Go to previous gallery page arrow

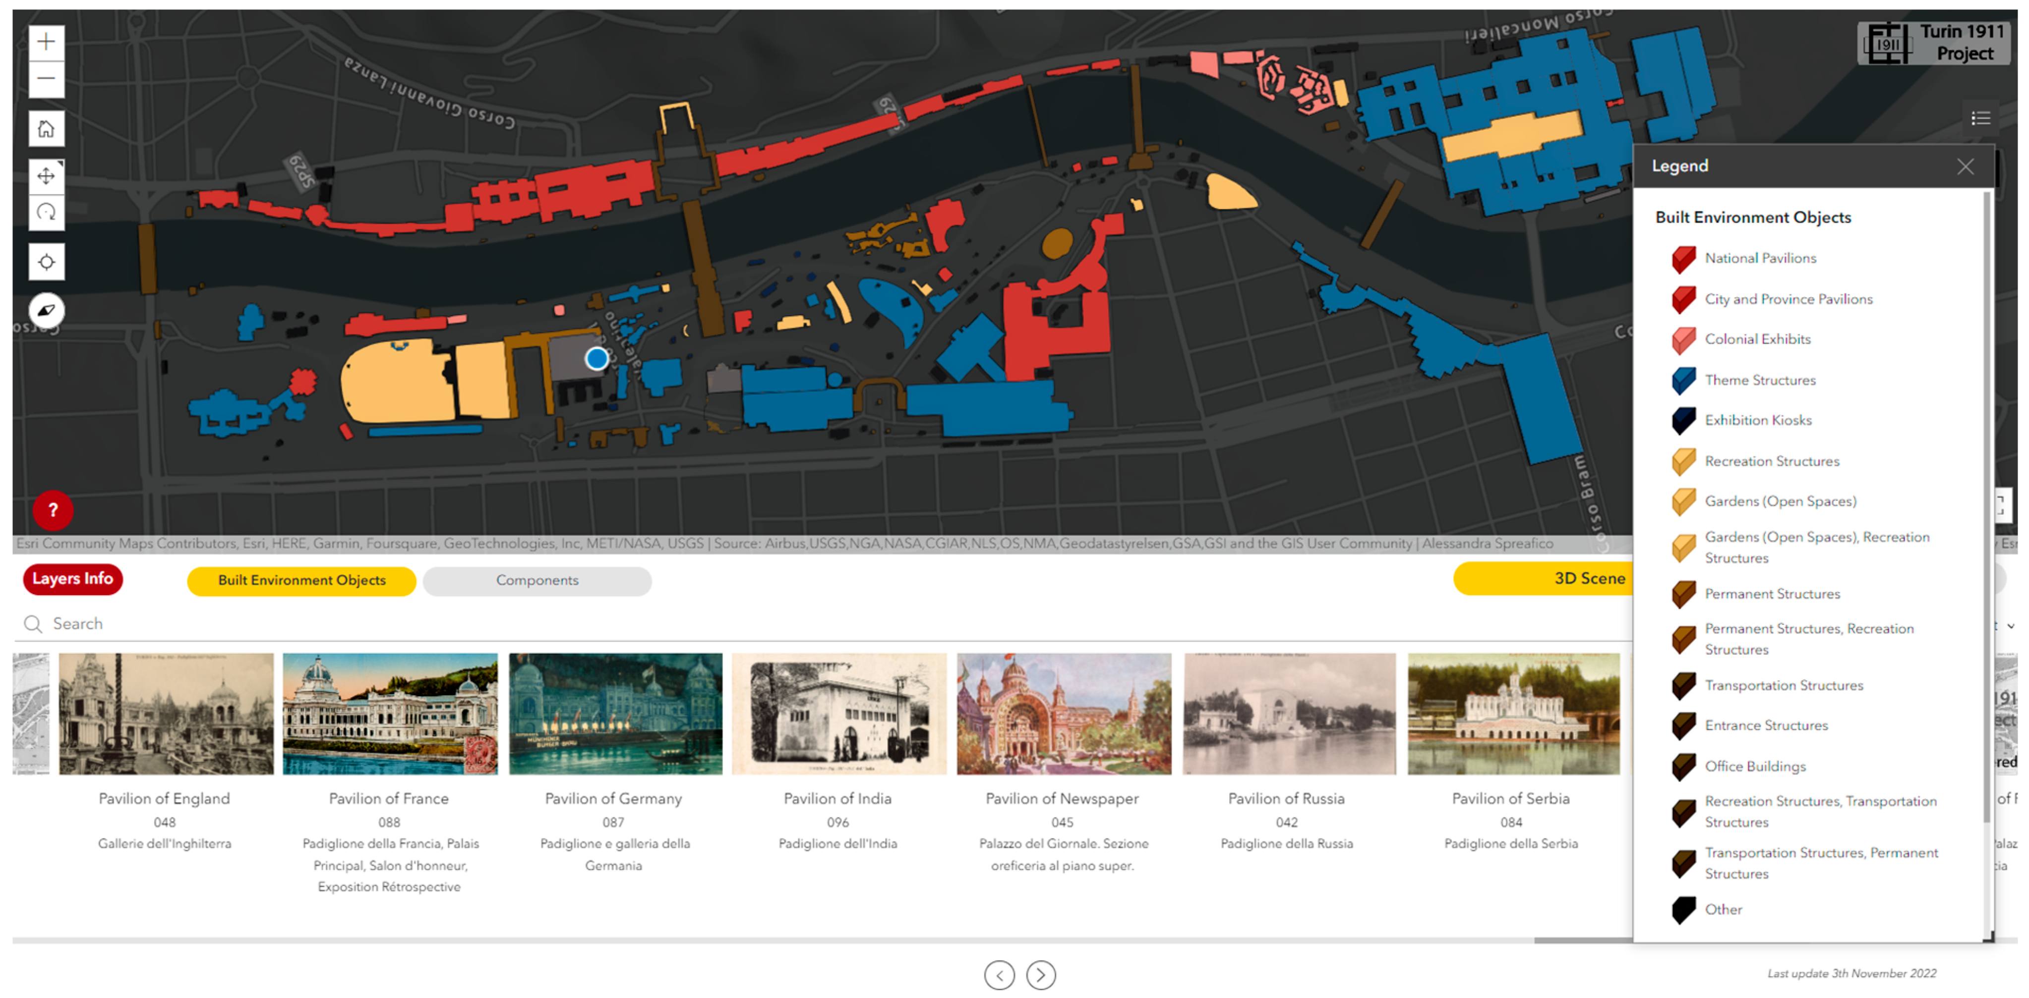pos(999,975)
